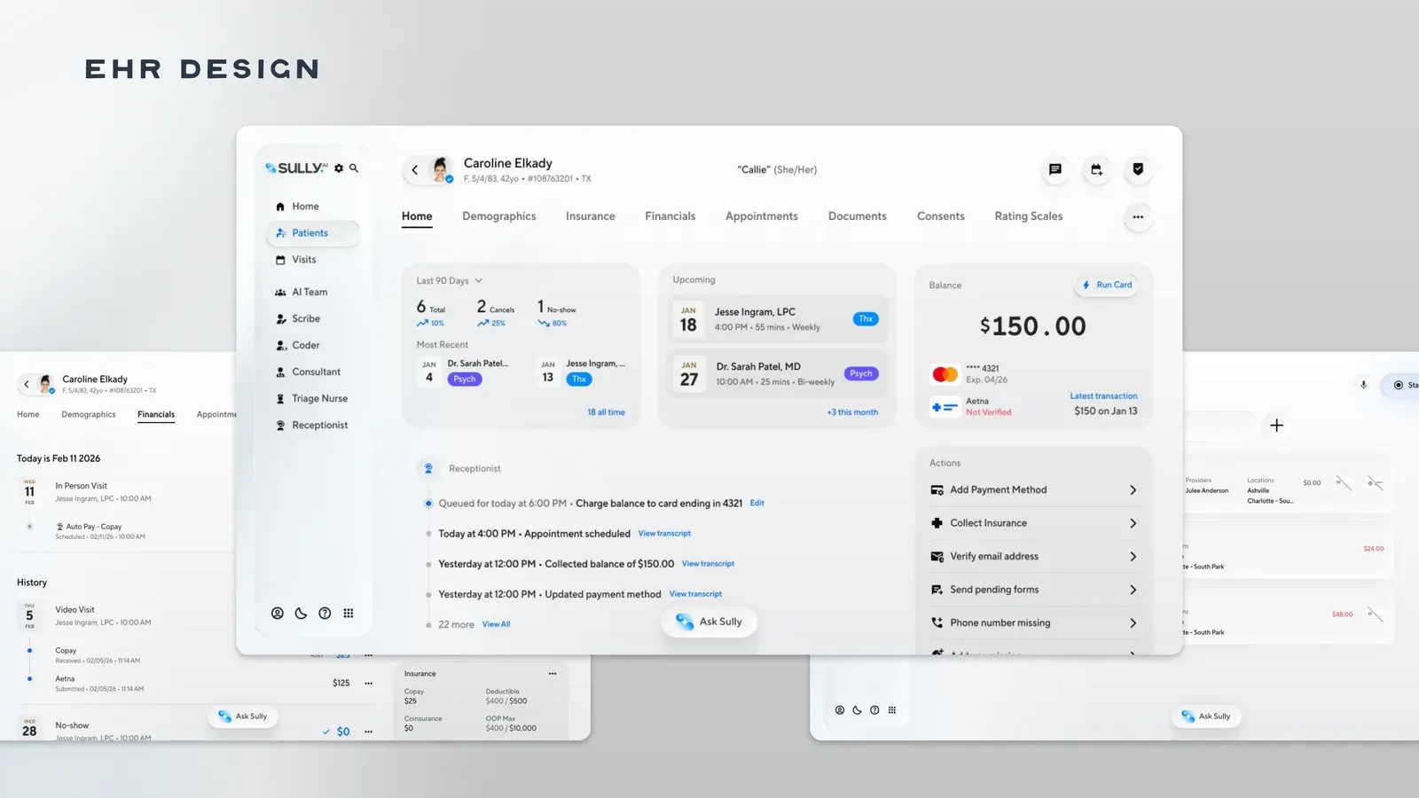This screenshot has width=1419, height=798.
Task: Click the microphone icon in right window
Action: pyautogui.click(x=1364, y=385)
